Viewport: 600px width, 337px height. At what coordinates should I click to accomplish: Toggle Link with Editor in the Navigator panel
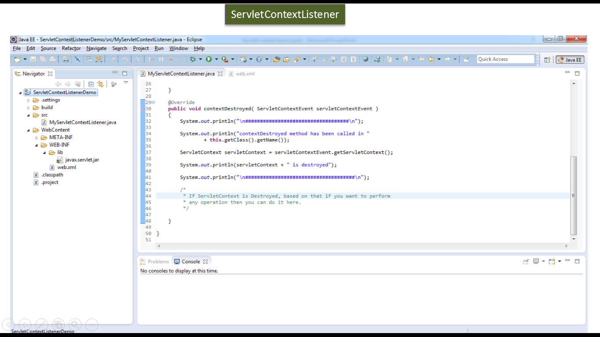100,83
